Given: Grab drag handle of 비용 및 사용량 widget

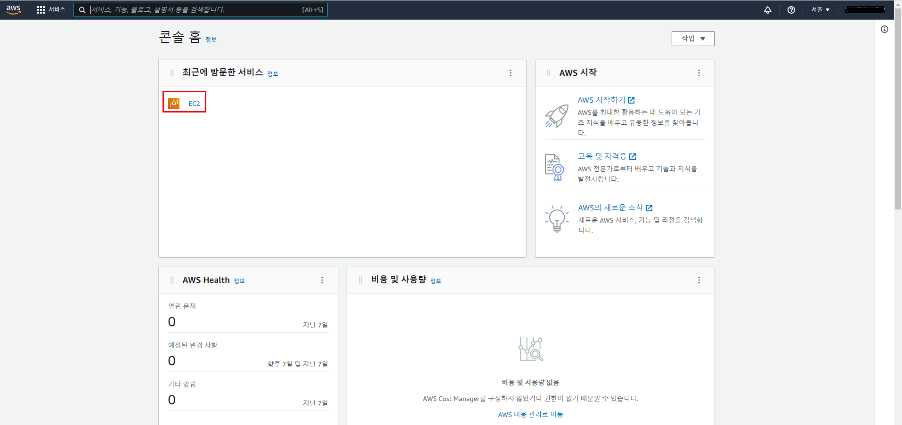Looking at the screenshot, I should click(x=360, y=280).
